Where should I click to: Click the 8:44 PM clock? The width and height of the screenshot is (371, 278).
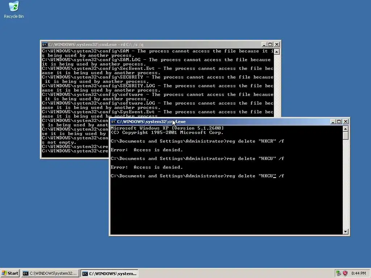click(x=358, y=273)
